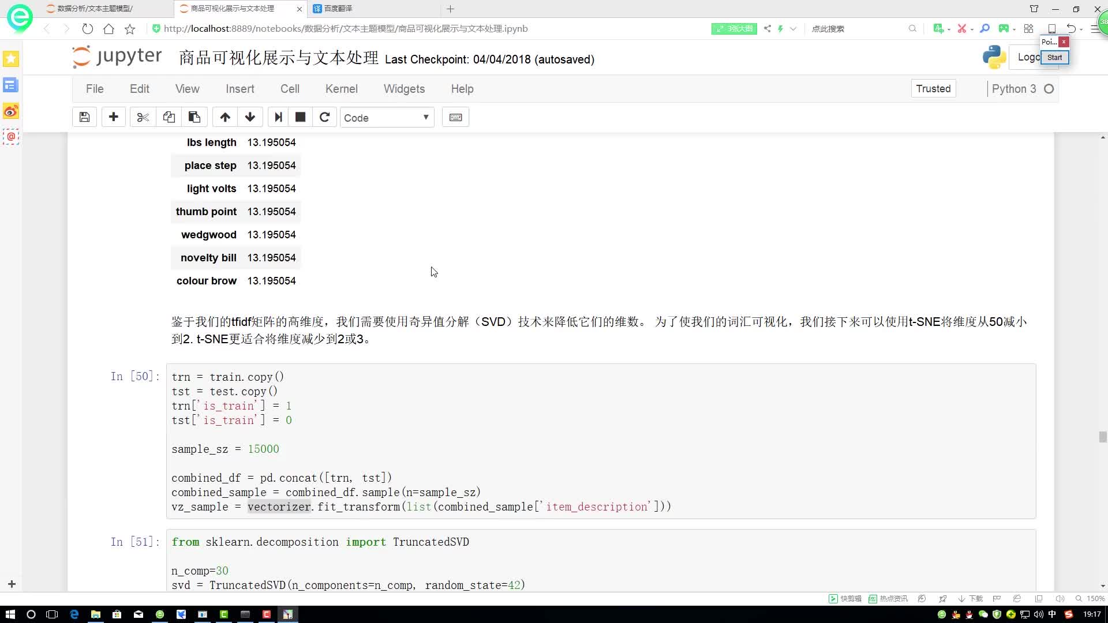This screenshot has height=623, width=1108.
Task: Open Task View on taskbar
Action: pos(52,614)
